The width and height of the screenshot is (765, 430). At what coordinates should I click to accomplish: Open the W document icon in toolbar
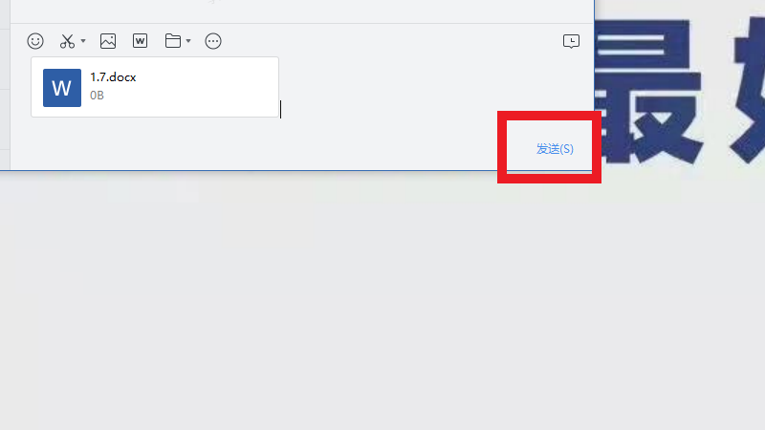point(140,41)
